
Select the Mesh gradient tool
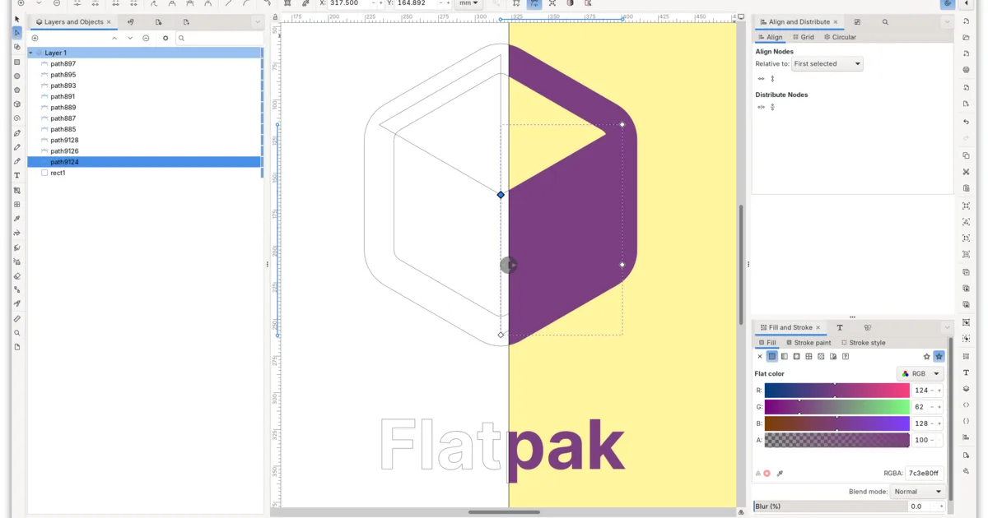[17, 205]
